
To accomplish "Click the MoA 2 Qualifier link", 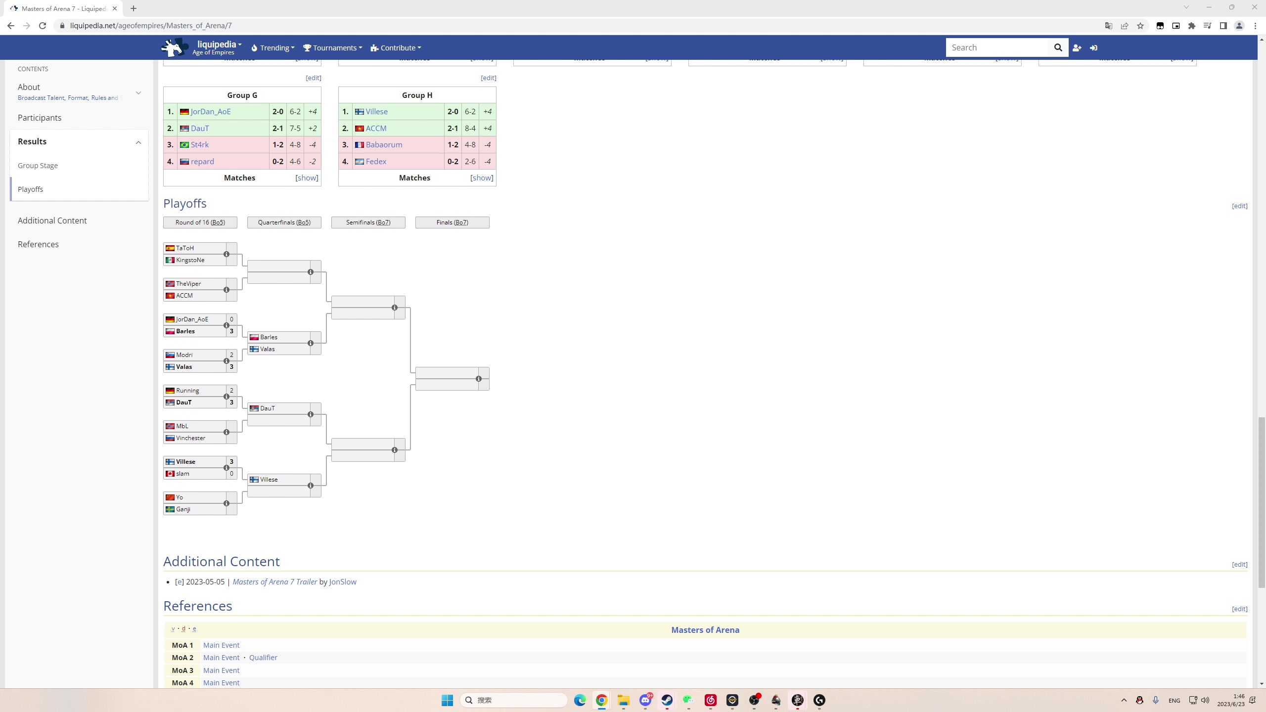I will [x=263, y=658].
